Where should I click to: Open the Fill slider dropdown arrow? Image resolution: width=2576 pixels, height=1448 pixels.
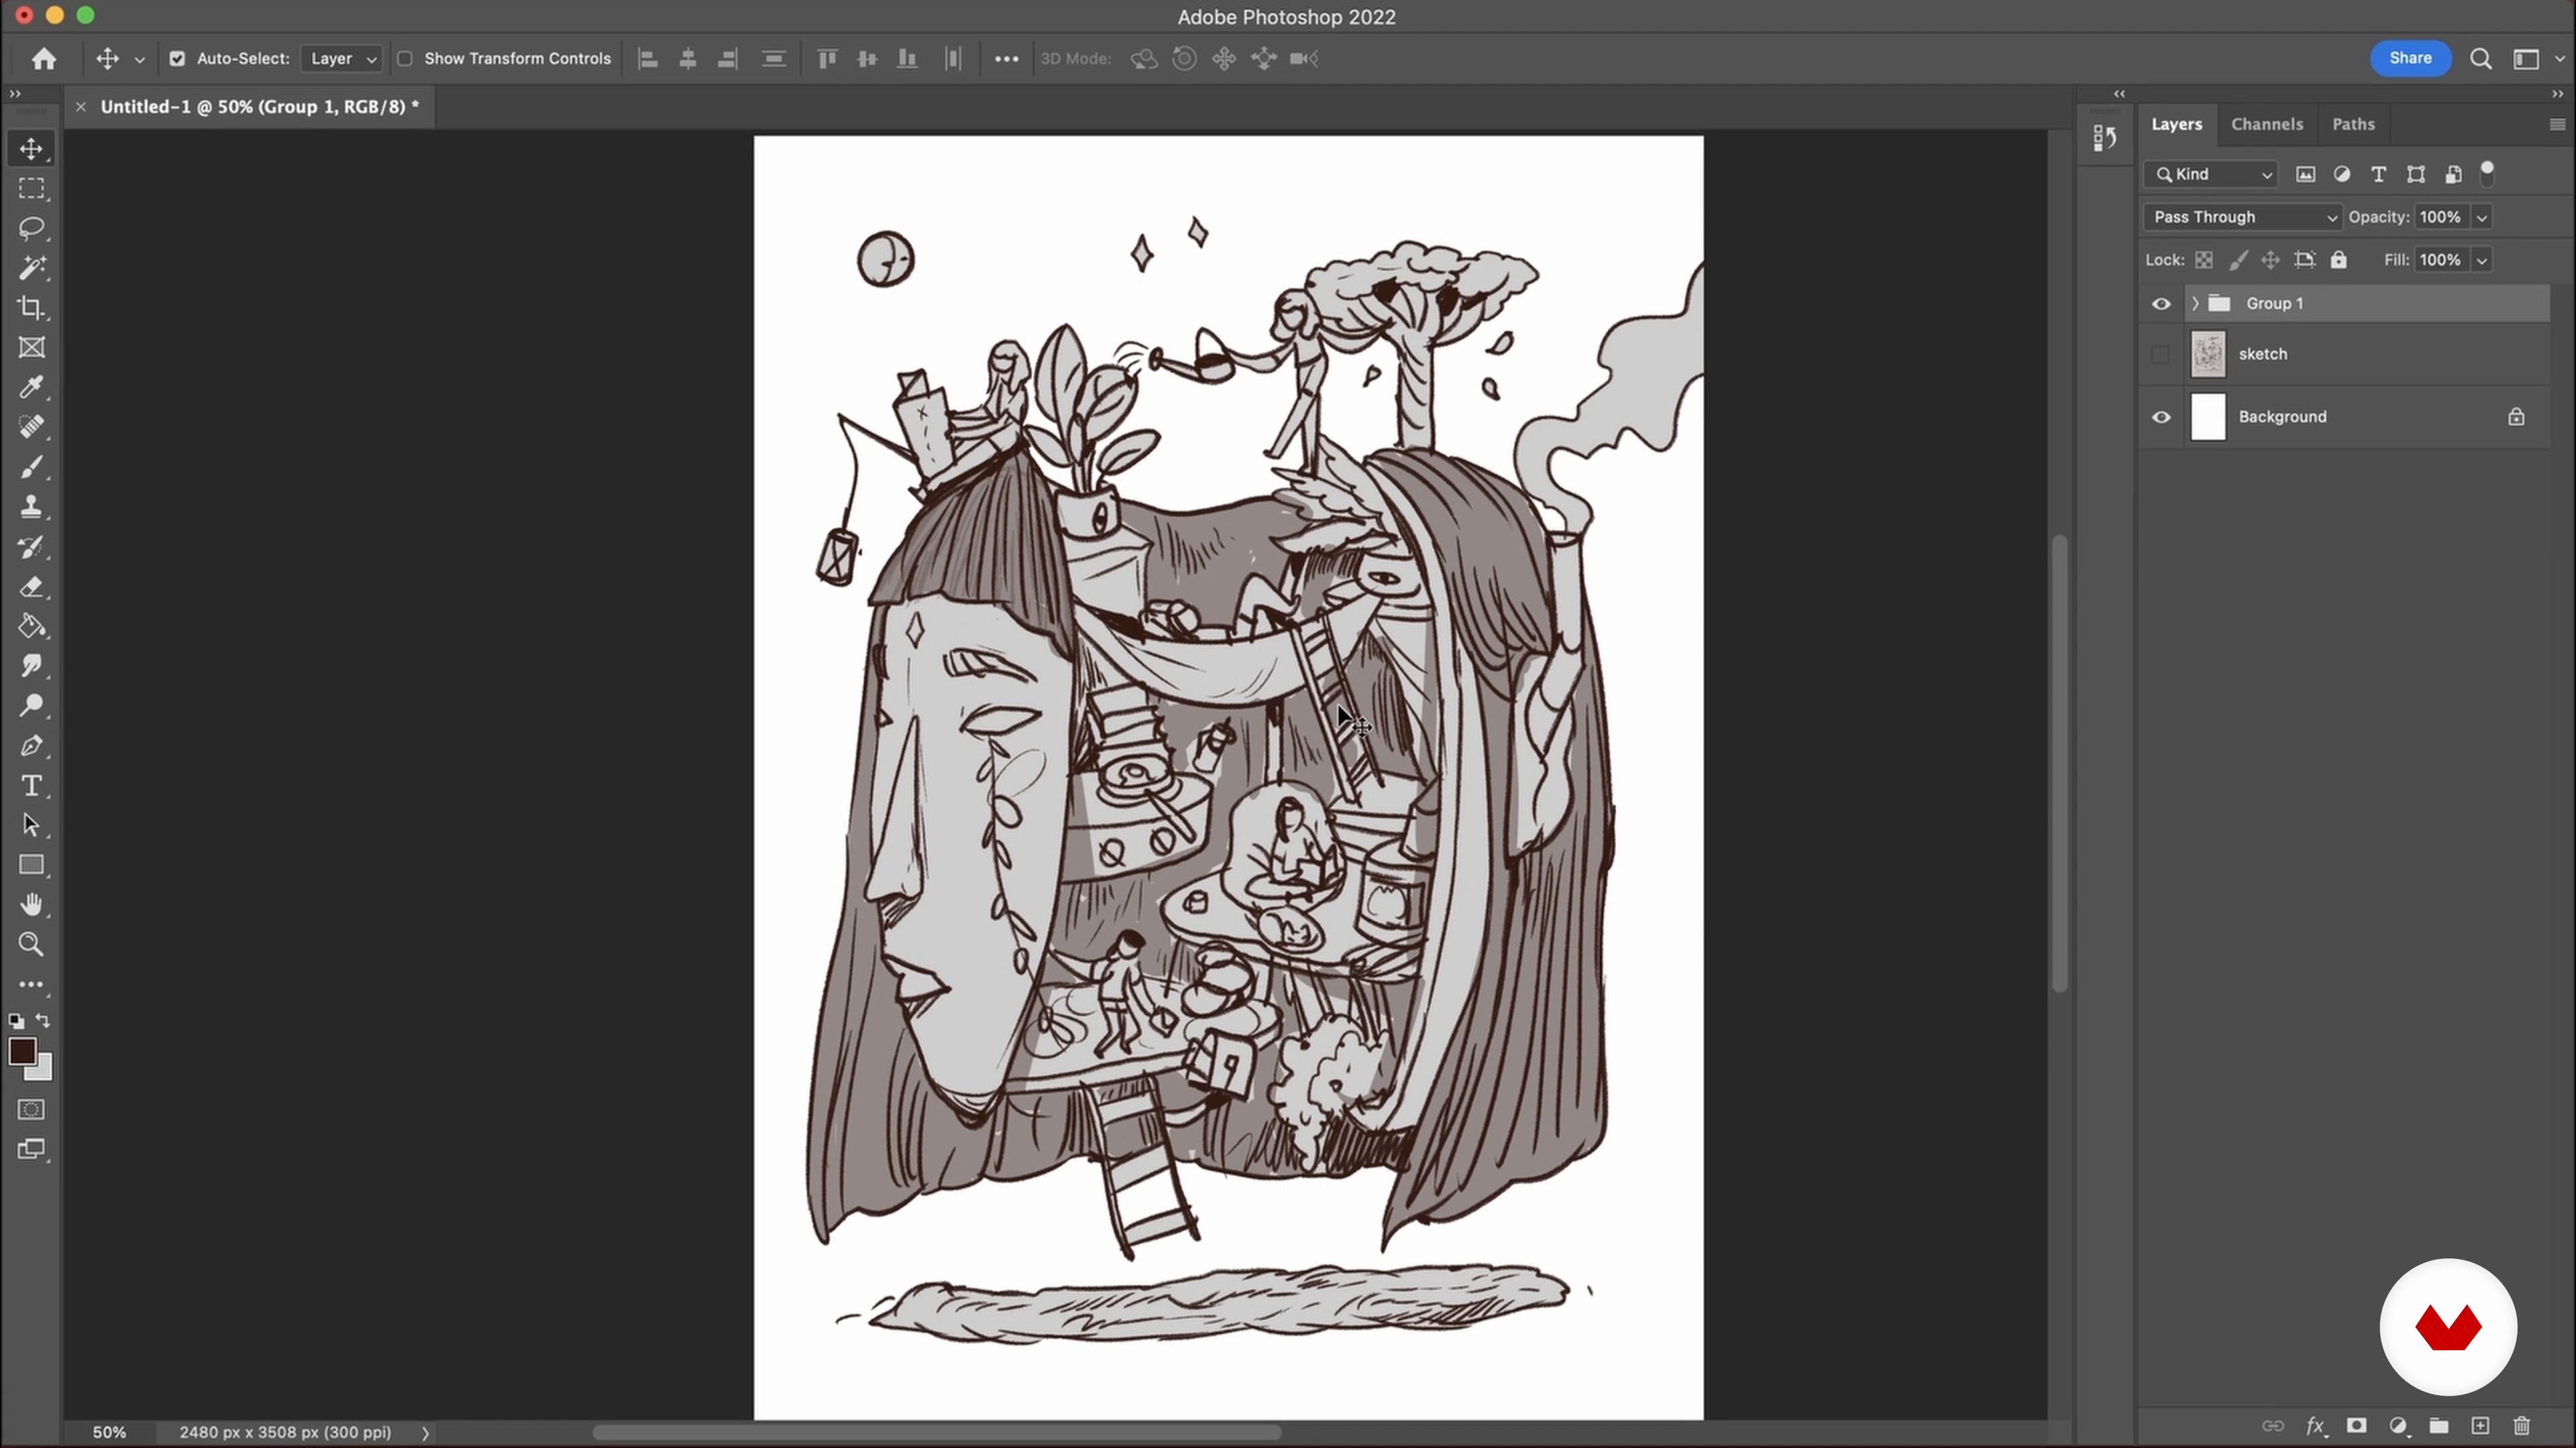pos(2482,261)
